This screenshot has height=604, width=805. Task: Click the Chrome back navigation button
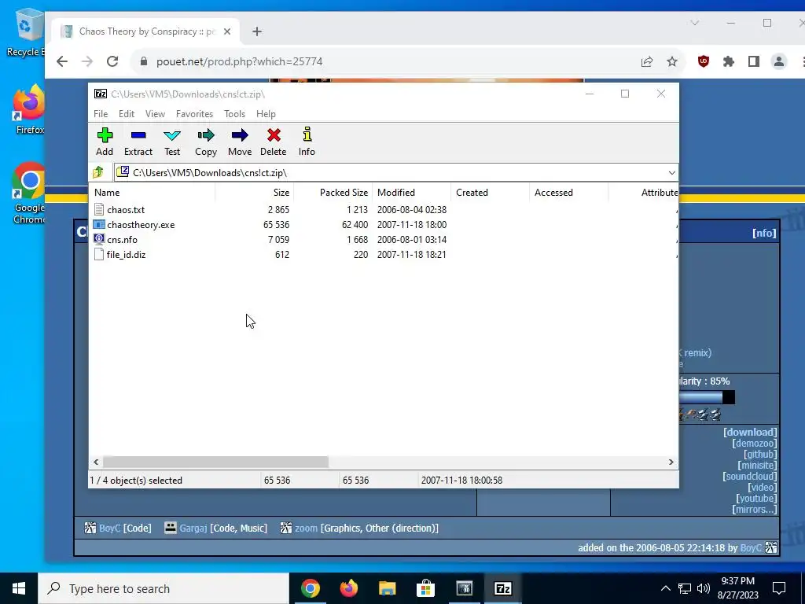pos(62,61)
